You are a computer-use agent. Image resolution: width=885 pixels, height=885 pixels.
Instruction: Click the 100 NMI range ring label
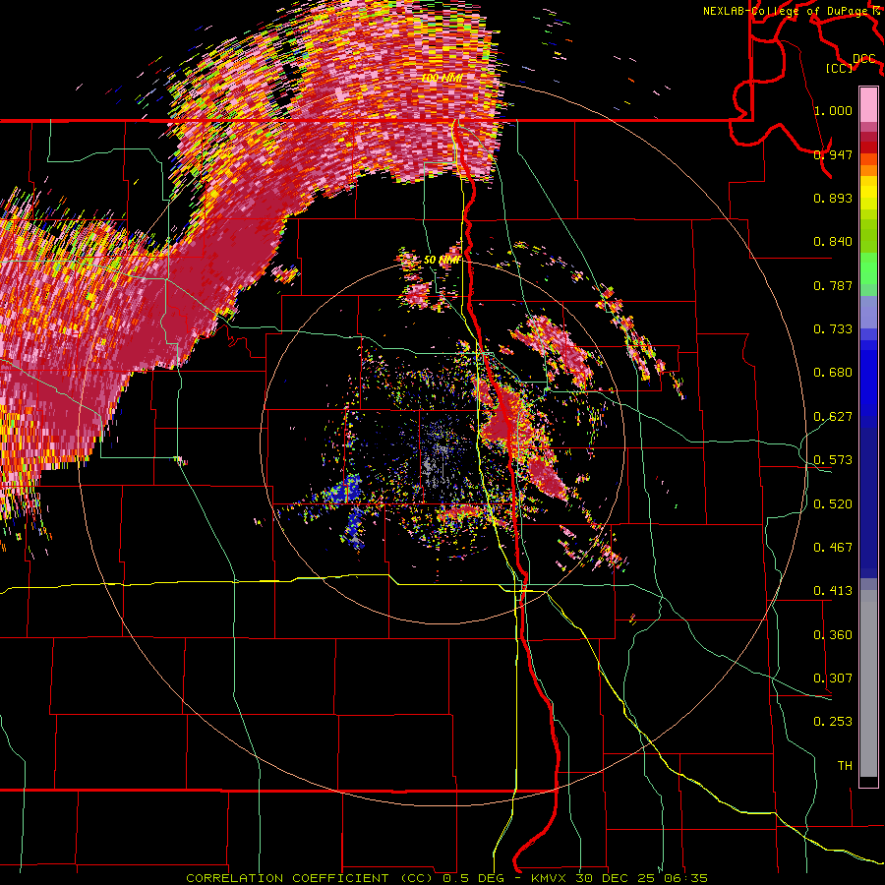443,78
